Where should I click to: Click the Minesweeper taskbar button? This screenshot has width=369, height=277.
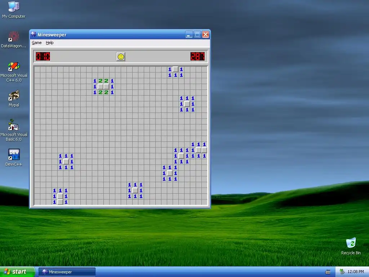tap(67, 272)
